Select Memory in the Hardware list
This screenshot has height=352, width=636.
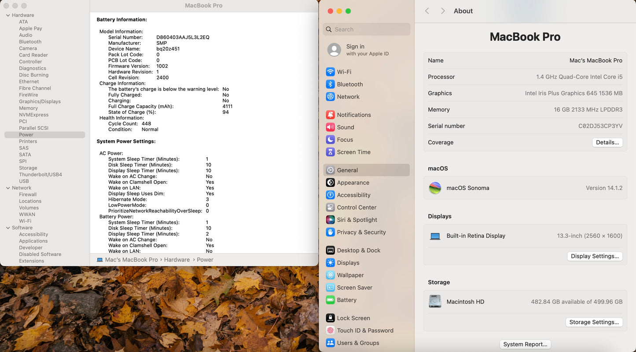[28, 108]
